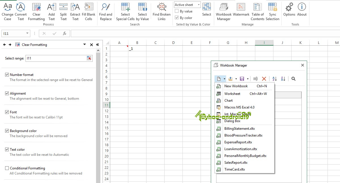Click Select Special Cells

click(125, 12)
